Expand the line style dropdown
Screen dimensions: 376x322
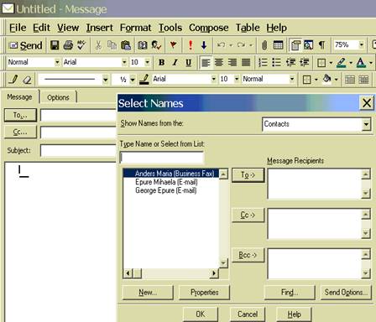click(106, 80)
